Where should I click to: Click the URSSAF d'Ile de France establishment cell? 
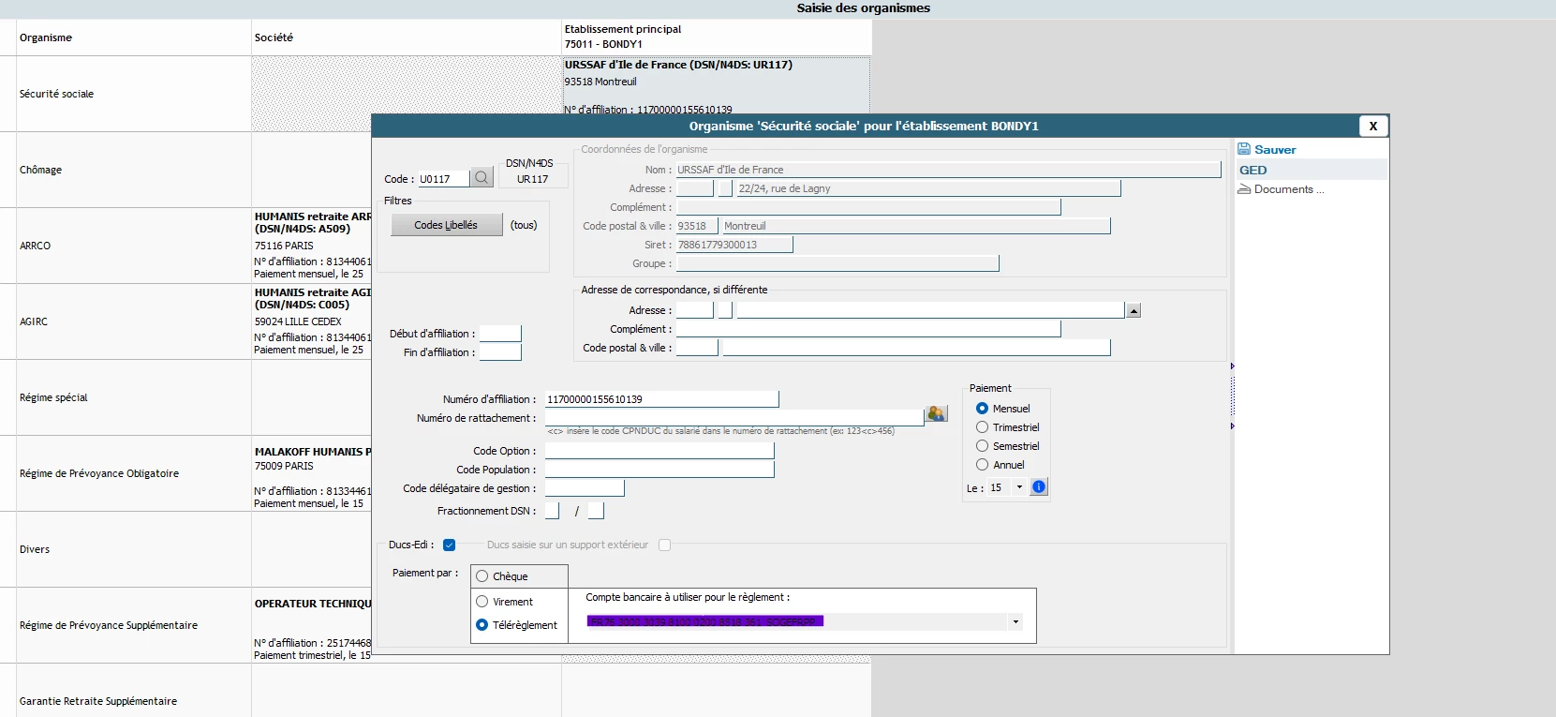[x=716, y=85]
